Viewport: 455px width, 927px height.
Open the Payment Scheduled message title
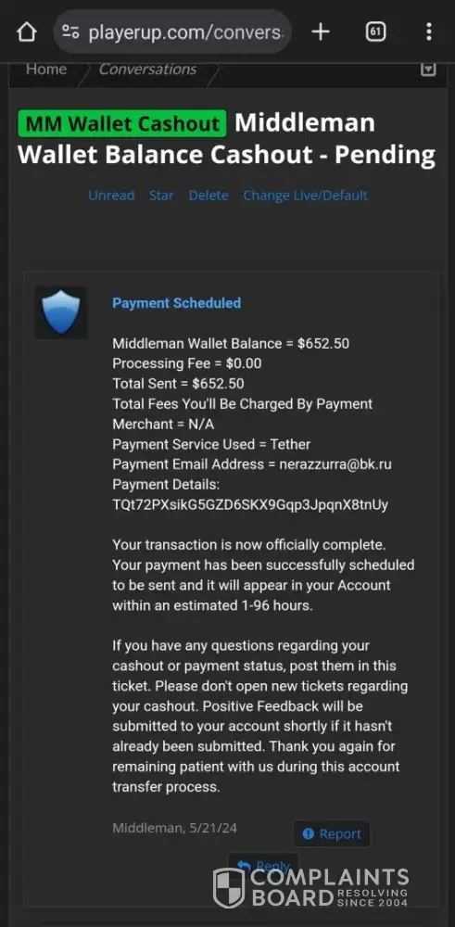[x=177, y=303]
